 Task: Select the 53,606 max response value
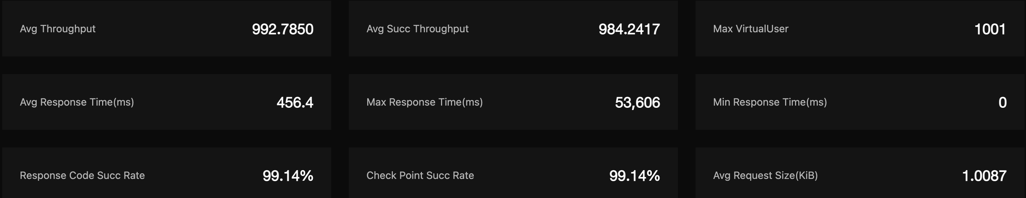pyautogui.click(x=637, y=103)
